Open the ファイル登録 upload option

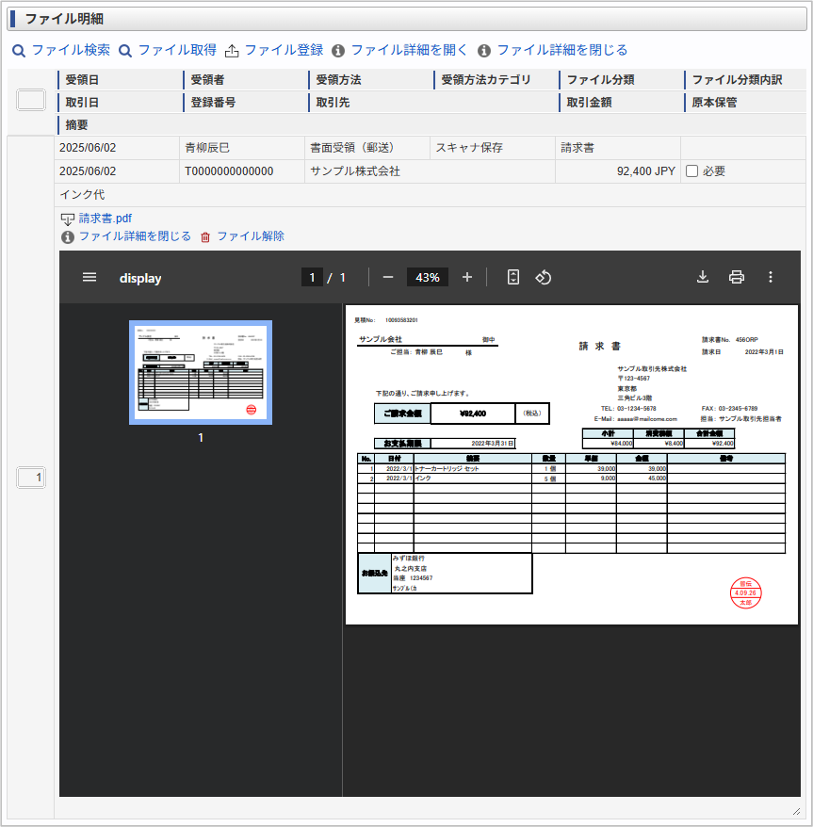click(x=274, y=50)
